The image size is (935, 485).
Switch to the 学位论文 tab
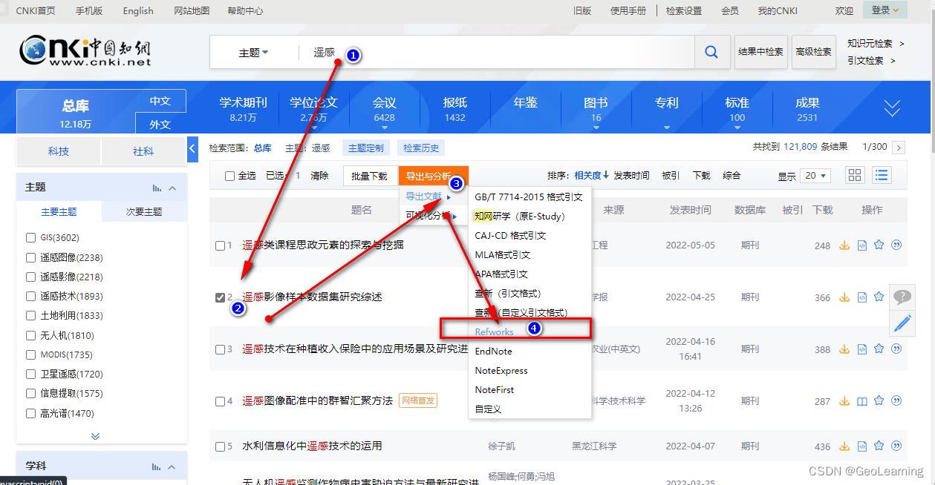coord(312,104)
